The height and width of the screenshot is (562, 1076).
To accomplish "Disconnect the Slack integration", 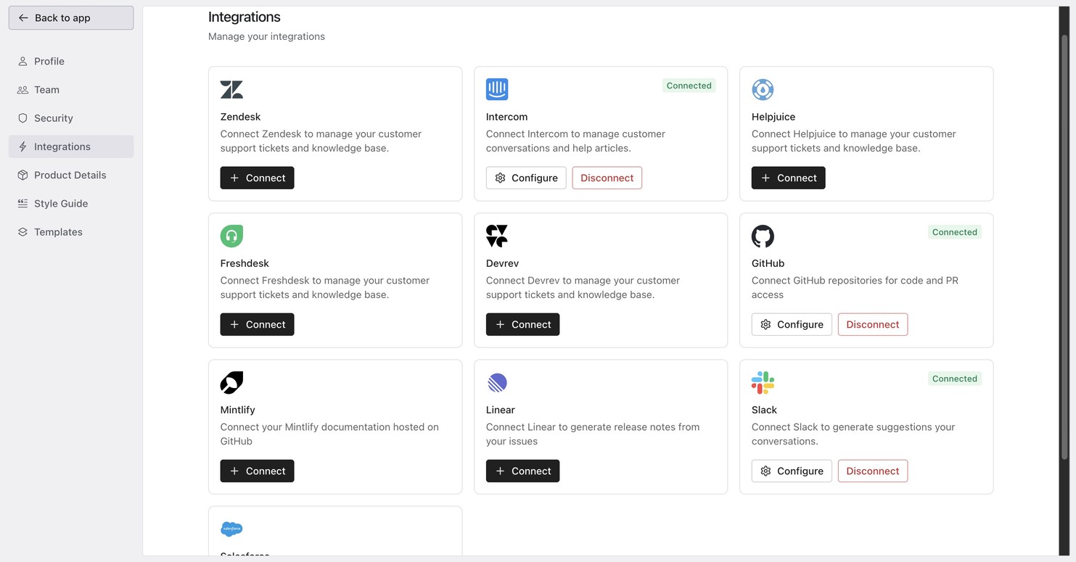I will click(873, 471).
